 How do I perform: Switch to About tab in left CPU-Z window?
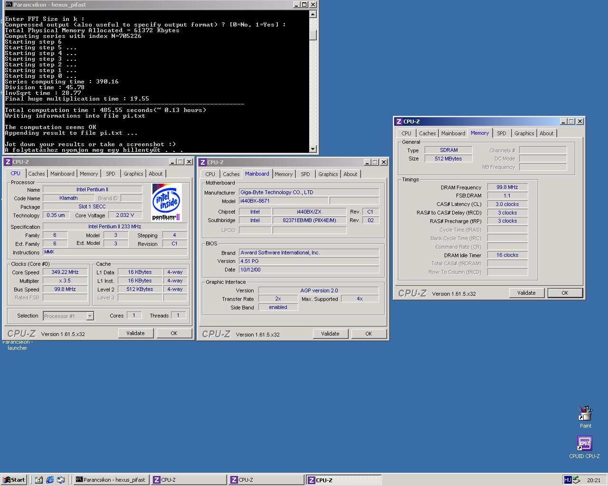click(x=156, y=174)
